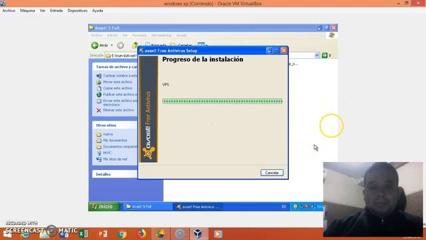
Task: Open the Views dropdown arrow in Explorer toolbar
Action: [206, 45]
